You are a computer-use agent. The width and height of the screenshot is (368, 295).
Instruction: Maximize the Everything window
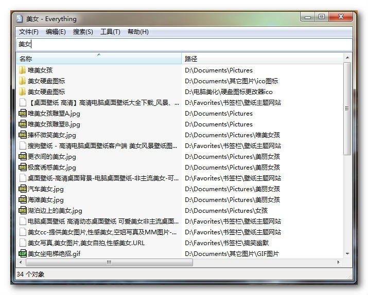(x=322, y=17)
